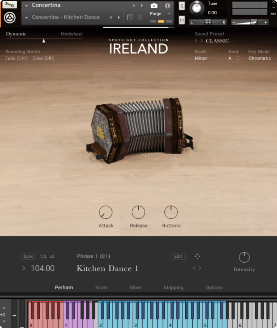Image resolution: width=277 pixels, height=328 pixels.
Task: Decrease volume with minus icon
Action: click(234, 22)
